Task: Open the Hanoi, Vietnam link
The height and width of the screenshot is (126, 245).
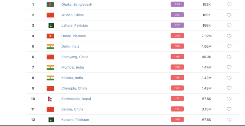Action: point(73,36)
